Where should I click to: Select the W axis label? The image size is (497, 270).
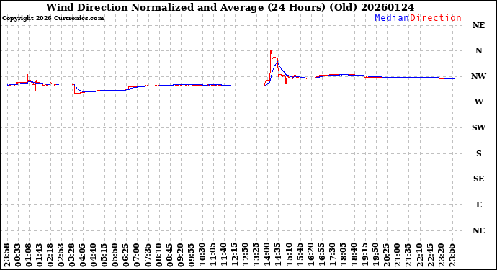(x=478, y=102)
